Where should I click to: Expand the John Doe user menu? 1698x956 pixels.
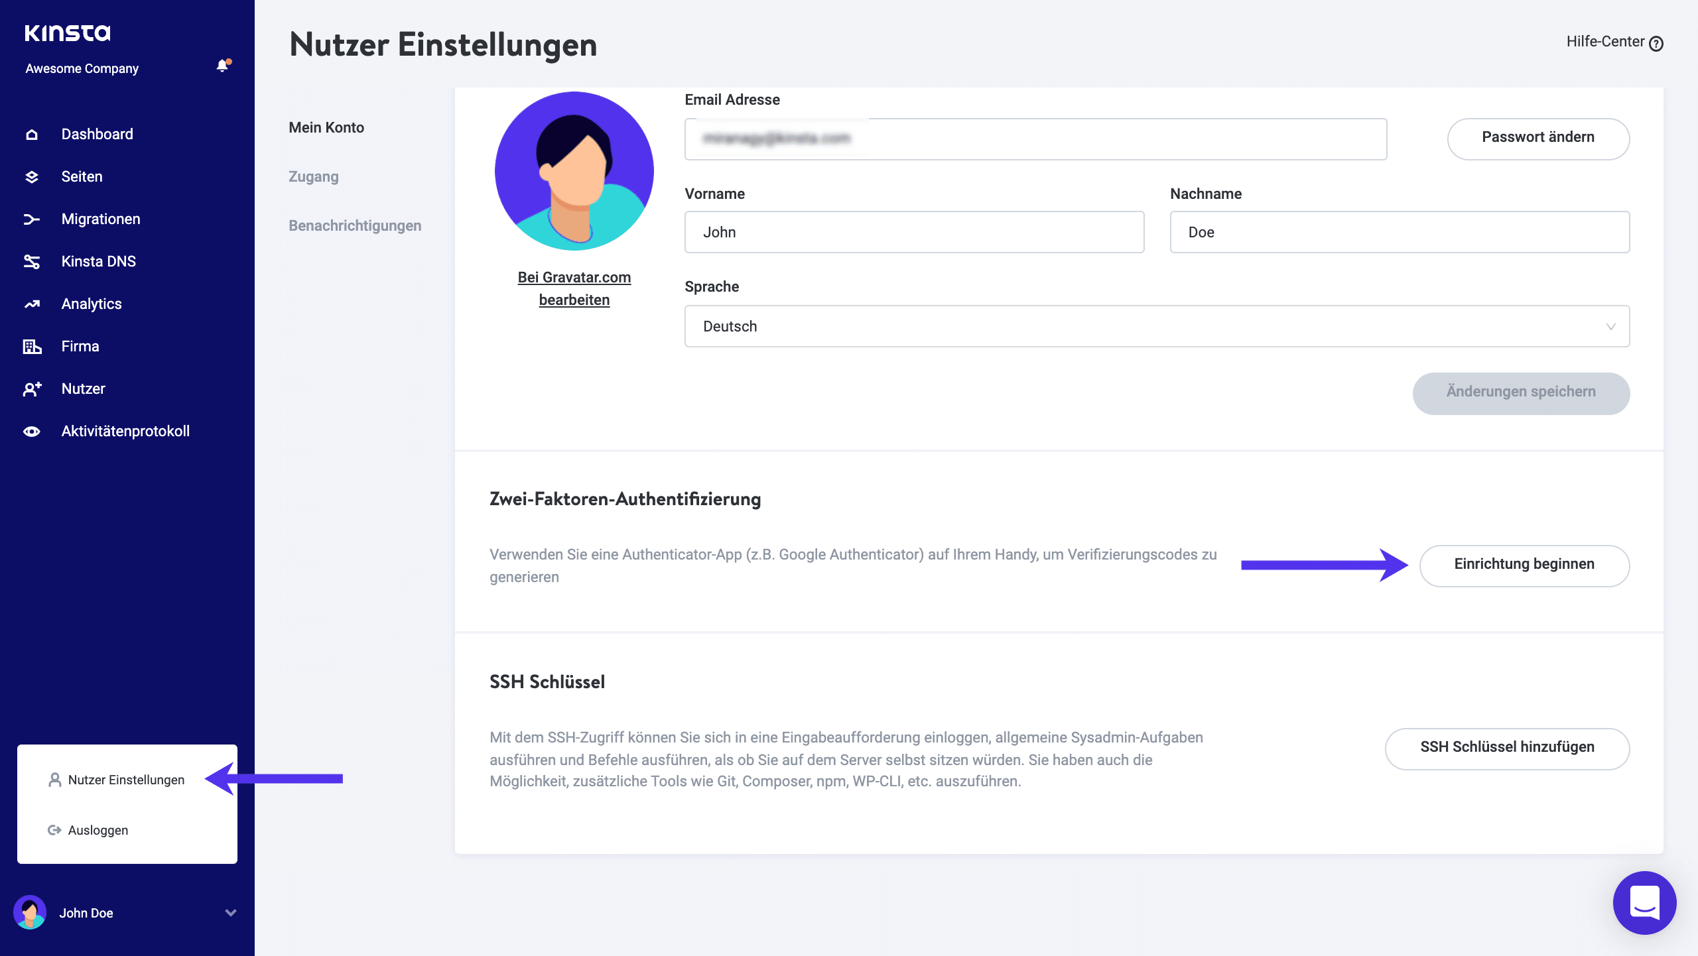pyautogui.click(x=229, y=913)
